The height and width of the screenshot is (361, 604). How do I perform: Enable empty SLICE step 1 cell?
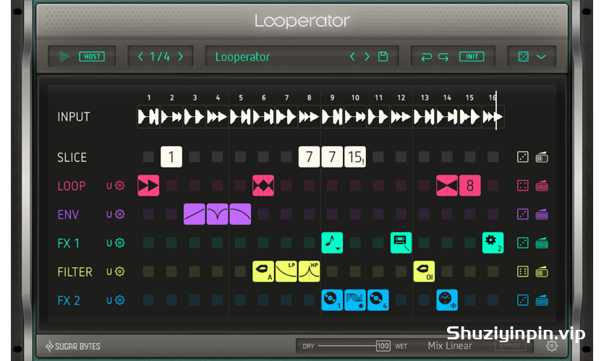point(148,157)
